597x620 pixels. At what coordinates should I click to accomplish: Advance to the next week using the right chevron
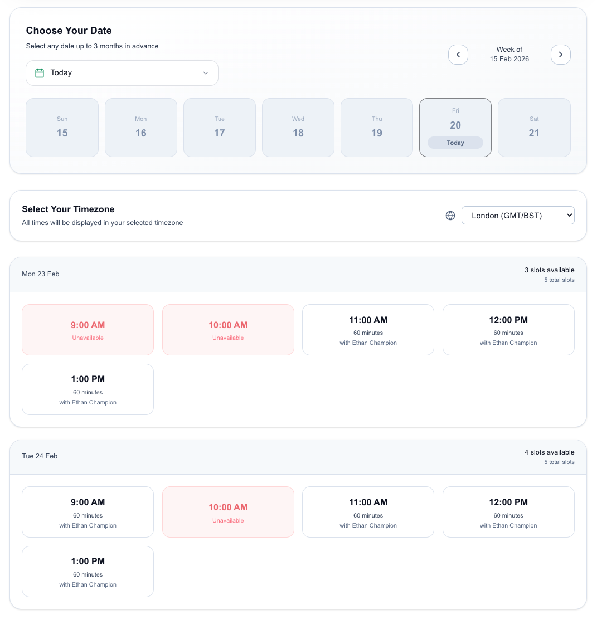561,54
